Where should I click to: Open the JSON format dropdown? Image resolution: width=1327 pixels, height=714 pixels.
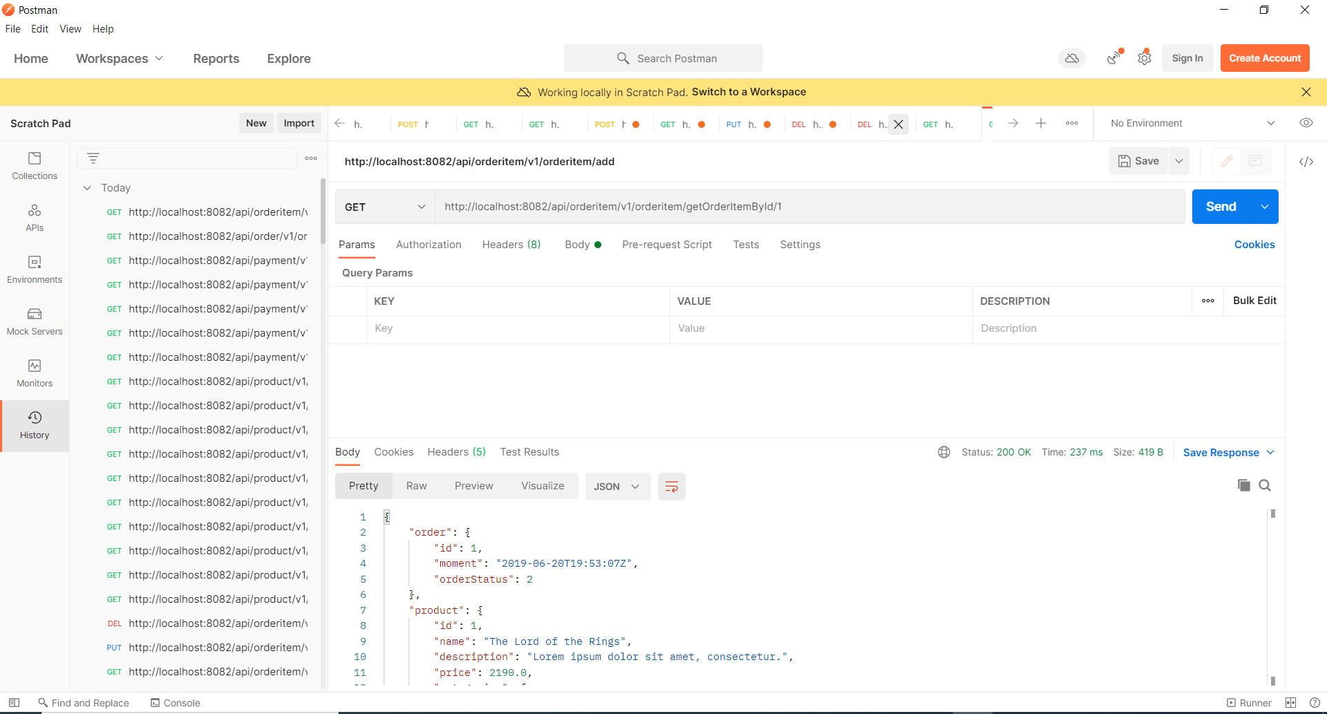pyautogui.click(x=617, y=487)
